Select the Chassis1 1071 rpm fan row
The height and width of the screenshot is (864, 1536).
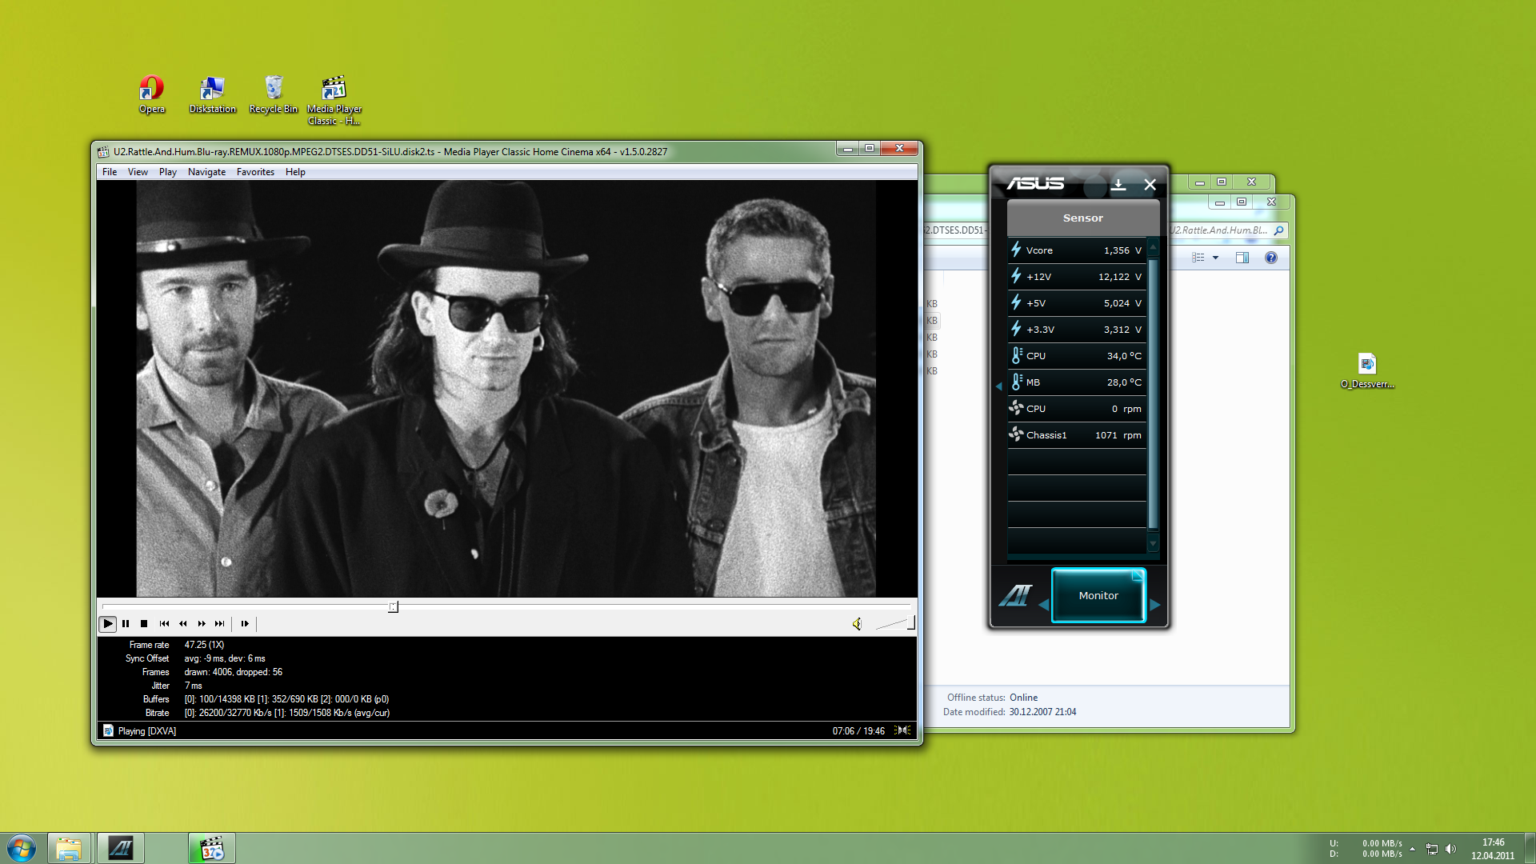[1077, 435]
